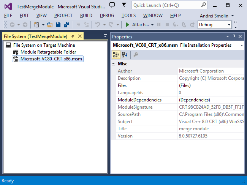Open the VIEW menu
The height and width of the screenshot is (185, 247).
pyautogui.click(x=41, y=16)
